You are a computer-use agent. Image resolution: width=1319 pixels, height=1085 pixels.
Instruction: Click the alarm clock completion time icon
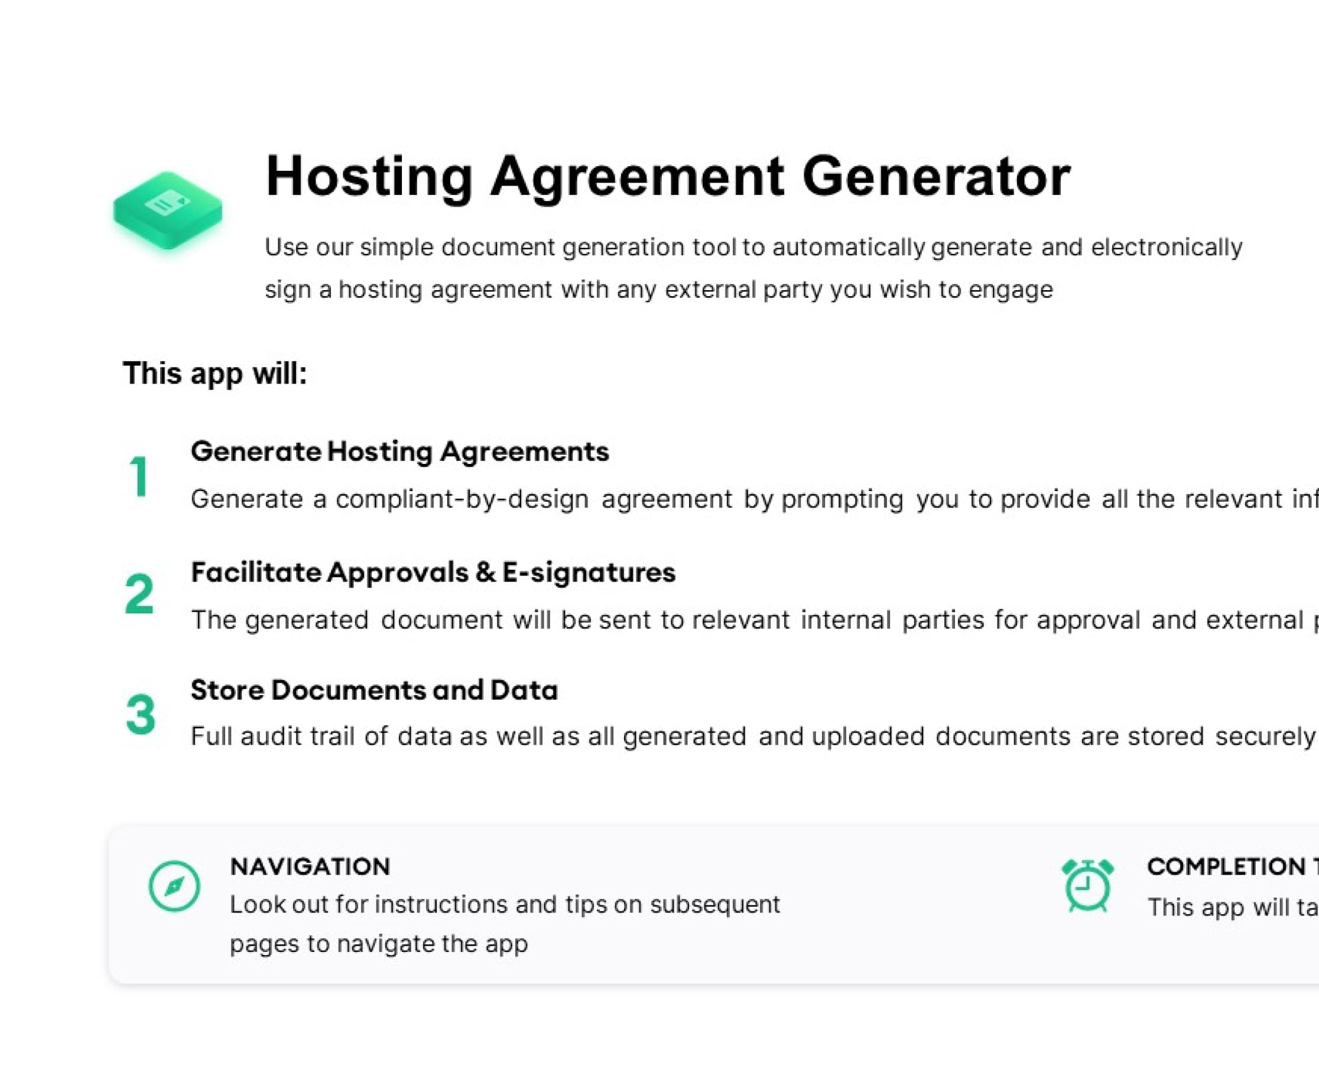[x=1087, y=886]
